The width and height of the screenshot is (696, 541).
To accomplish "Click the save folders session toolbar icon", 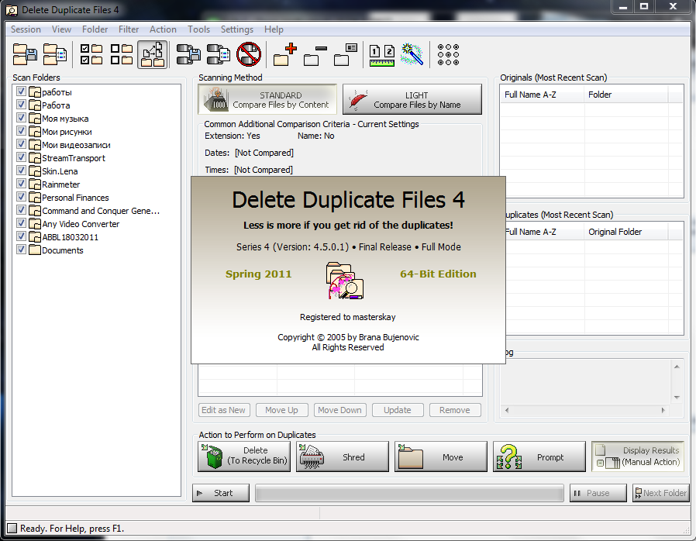I will (x=25, y=54).
